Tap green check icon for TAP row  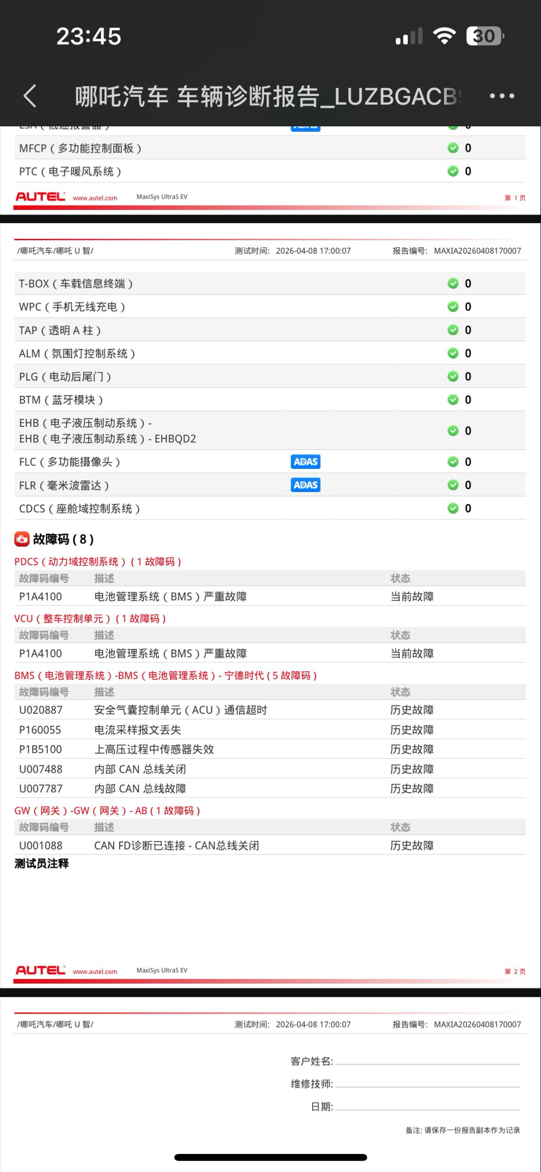[453, 330]
